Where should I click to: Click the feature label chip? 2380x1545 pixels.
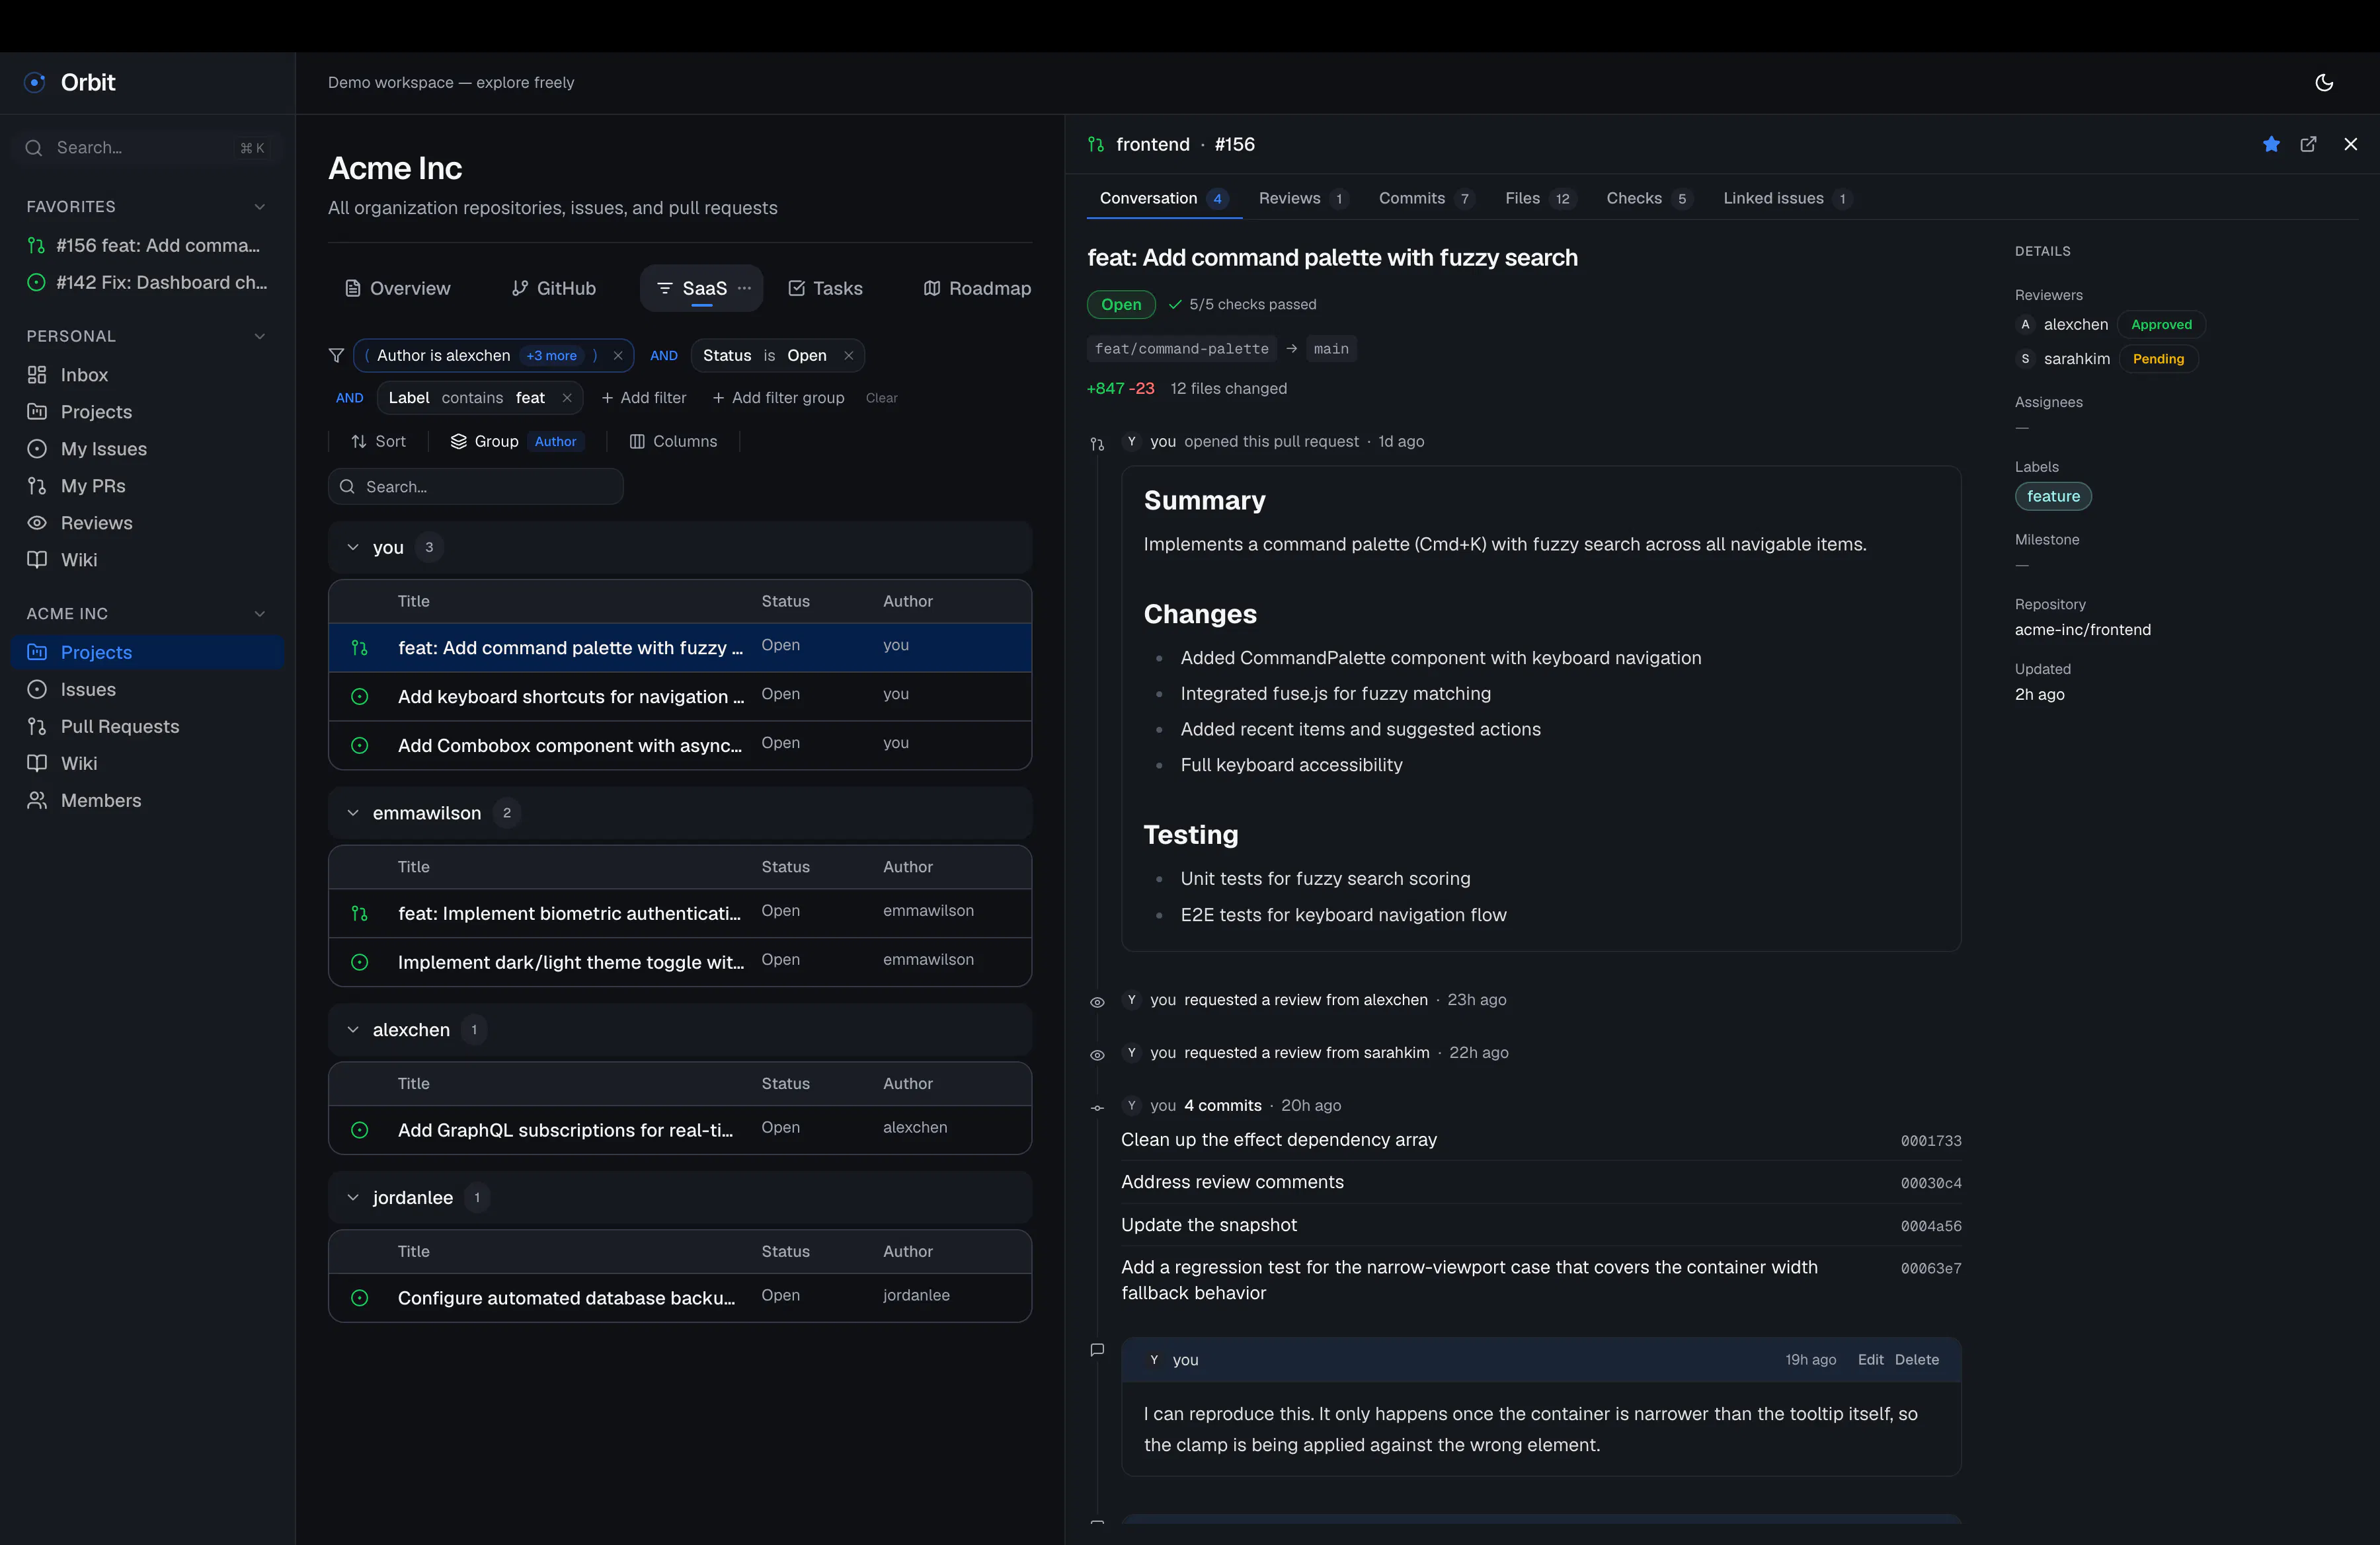(2053, 497)
